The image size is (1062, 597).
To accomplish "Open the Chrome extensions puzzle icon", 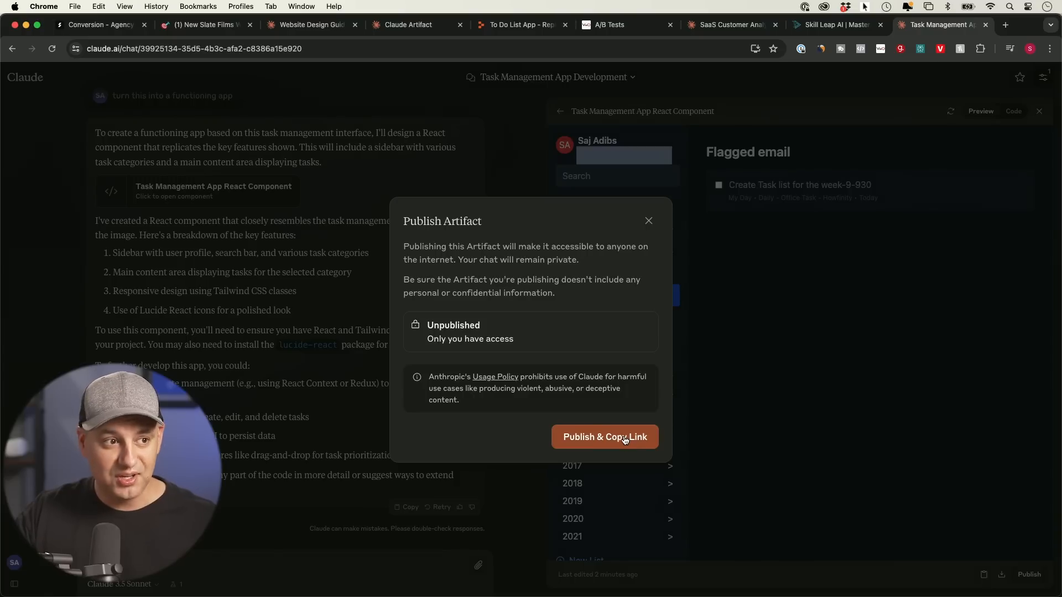I will 980,49.
